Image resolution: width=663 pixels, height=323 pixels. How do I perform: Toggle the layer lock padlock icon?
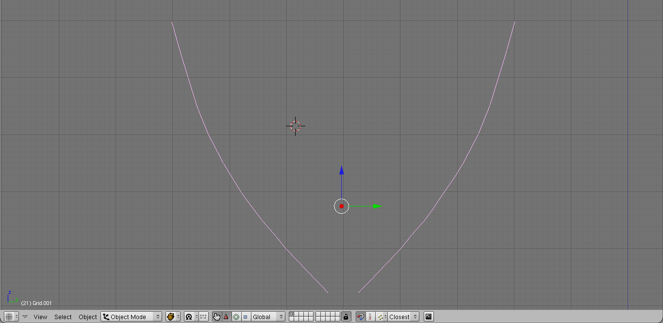tap(346, 317)
